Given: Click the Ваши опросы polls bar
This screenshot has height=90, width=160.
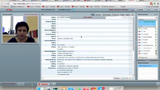Looking at the screenshot, I should [x=88, y=17].
